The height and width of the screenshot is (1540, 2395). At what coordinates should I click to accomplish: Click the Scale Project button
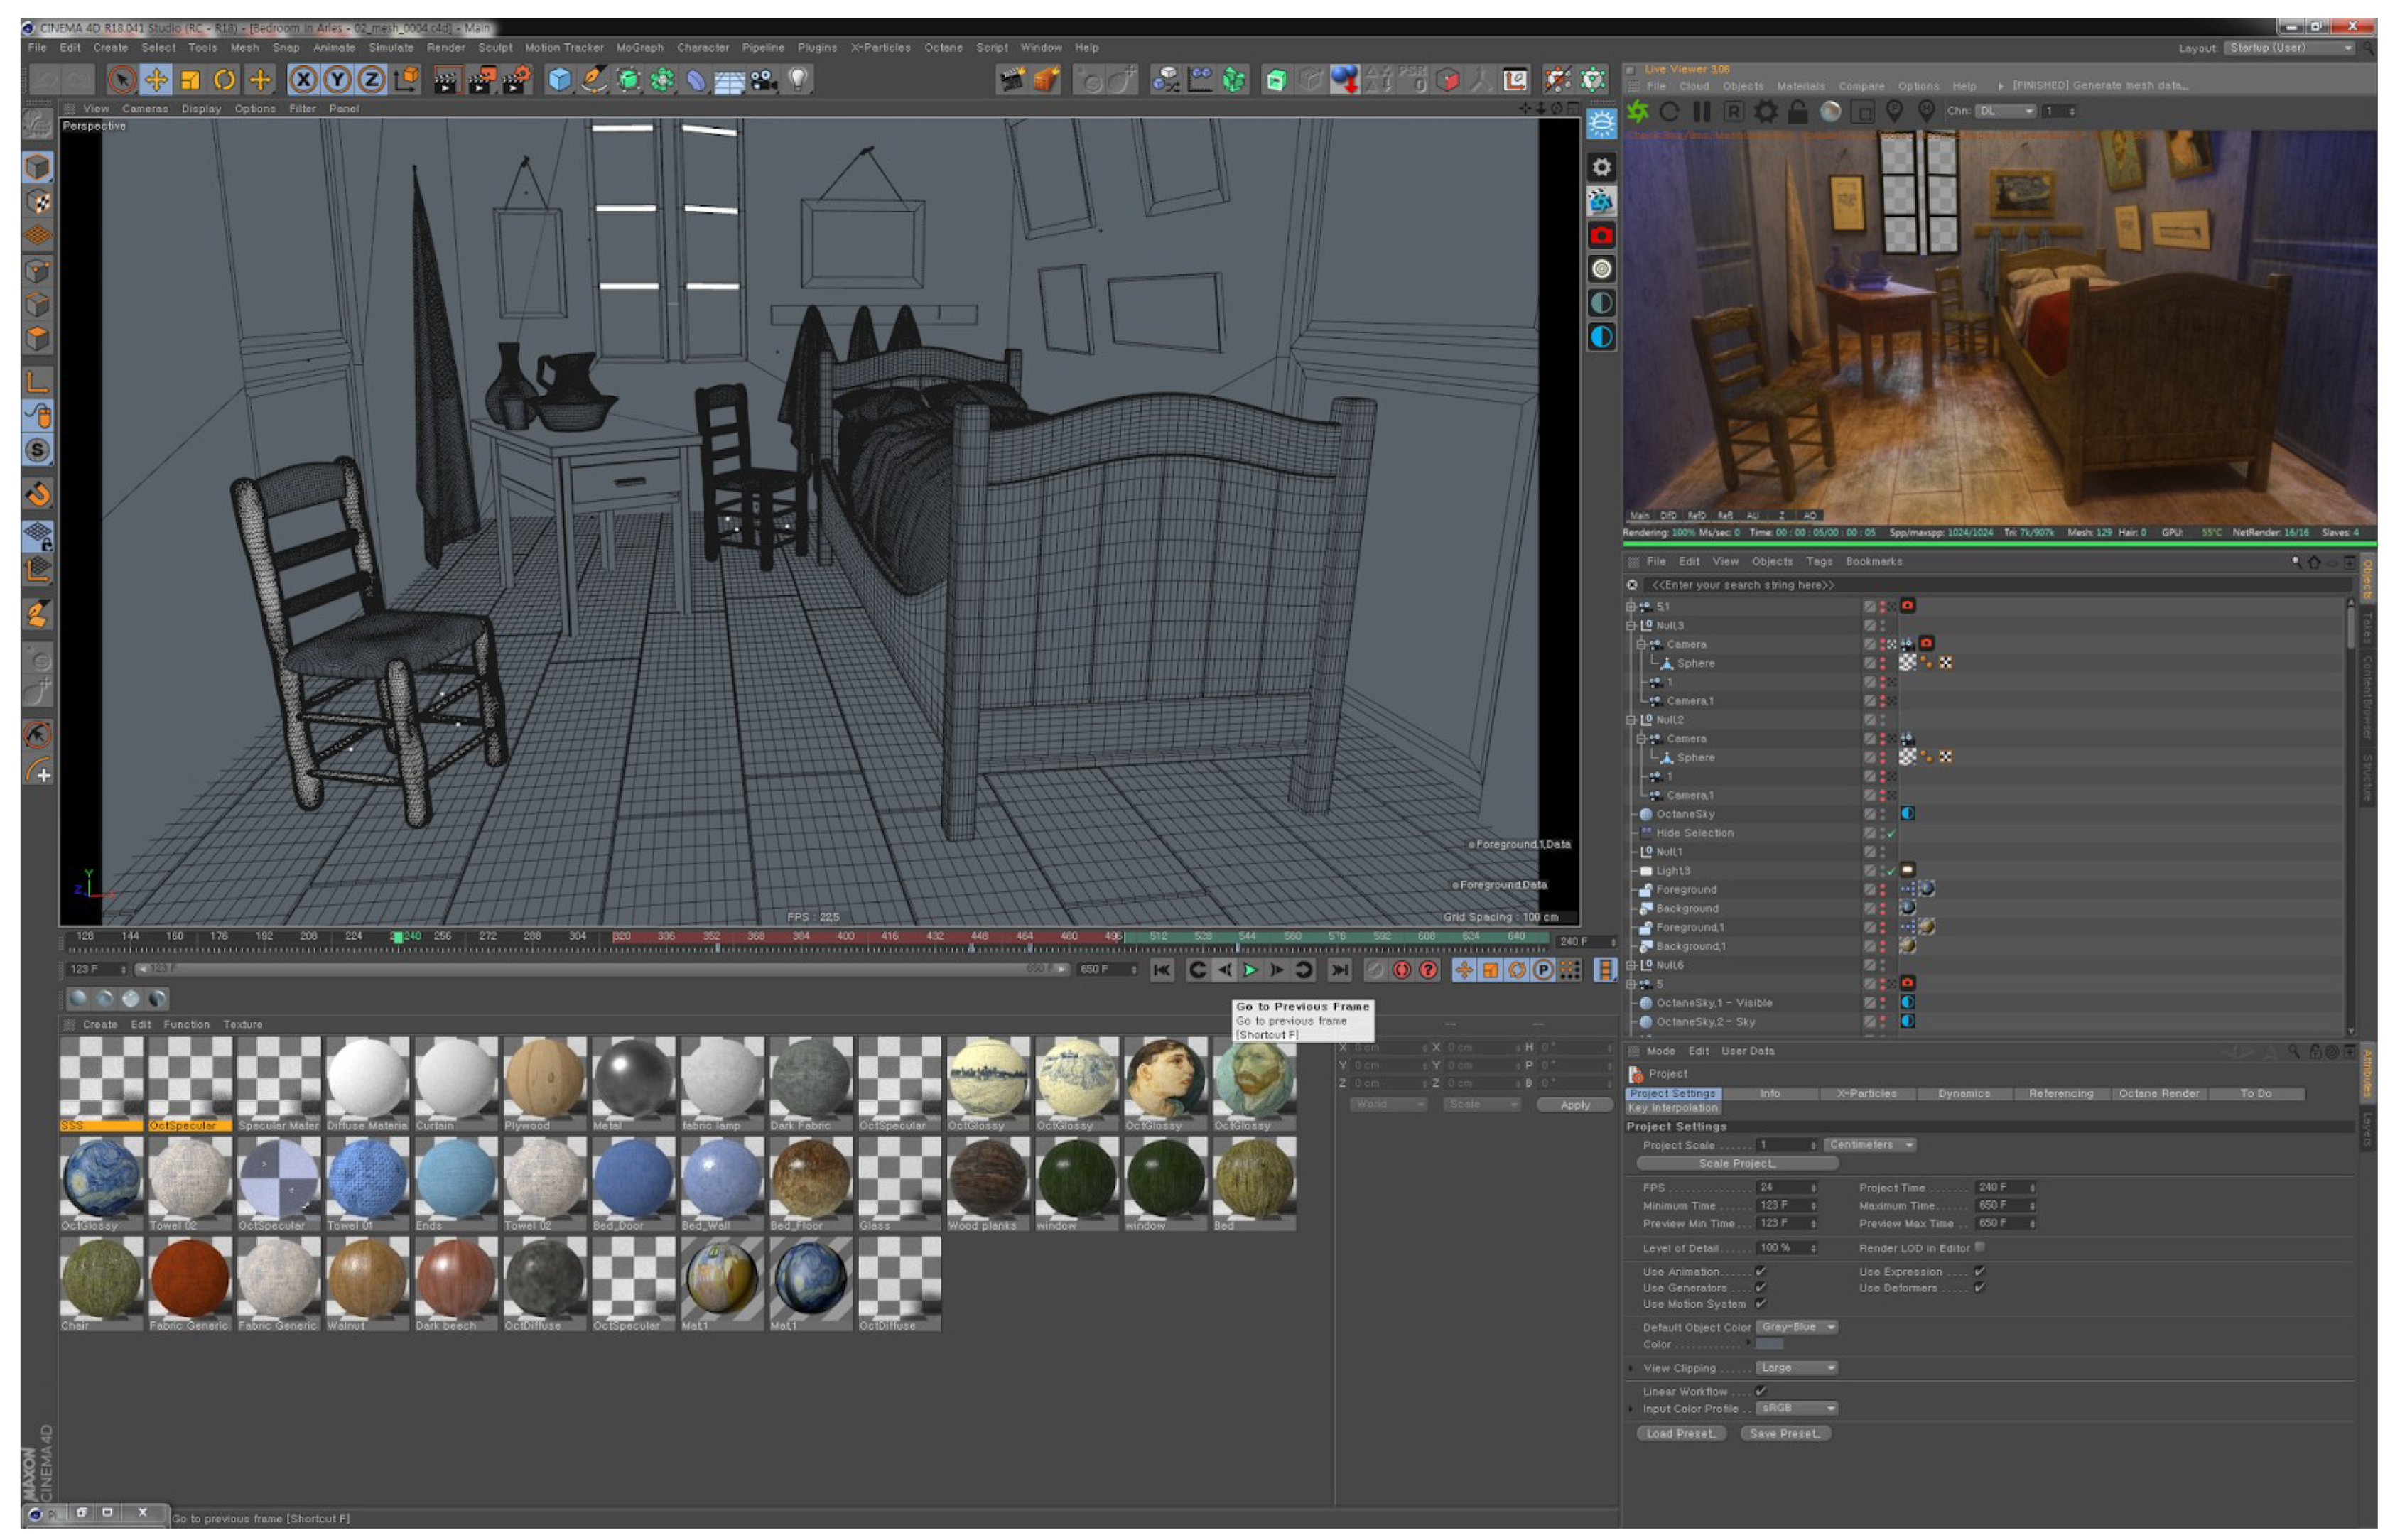click(x=1737, y=1163)
